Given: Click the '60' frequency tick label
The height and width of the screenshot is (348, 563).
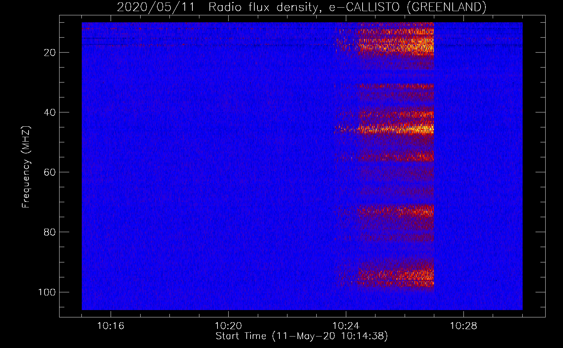Looking at the screenshot, I should (50, 172).
